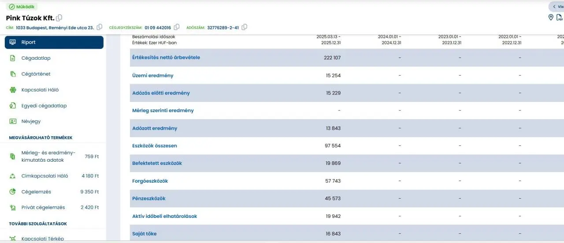Open the Riport menu item

tap(54, 42)
